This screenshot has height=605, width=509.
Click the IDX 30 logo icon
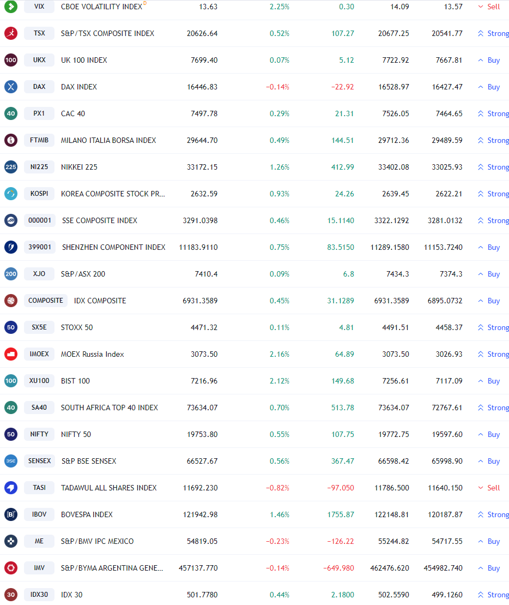point(11,595)
